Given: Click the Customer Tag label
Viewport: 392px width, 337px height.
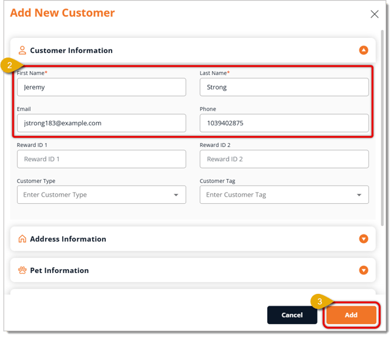Looking at the screenshot, I should [218, 181].
